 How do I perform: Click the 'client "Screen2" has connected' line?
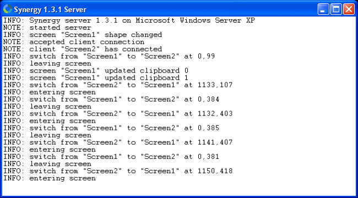click(x=83, y=49)
